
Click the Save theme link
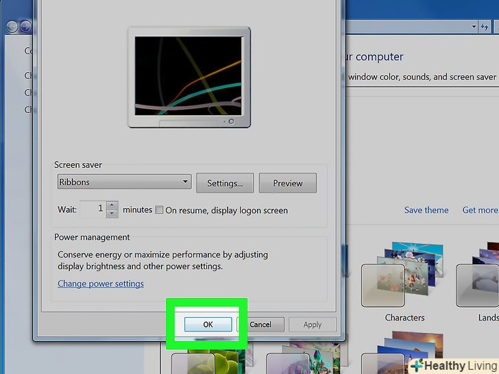click(426, 210)
